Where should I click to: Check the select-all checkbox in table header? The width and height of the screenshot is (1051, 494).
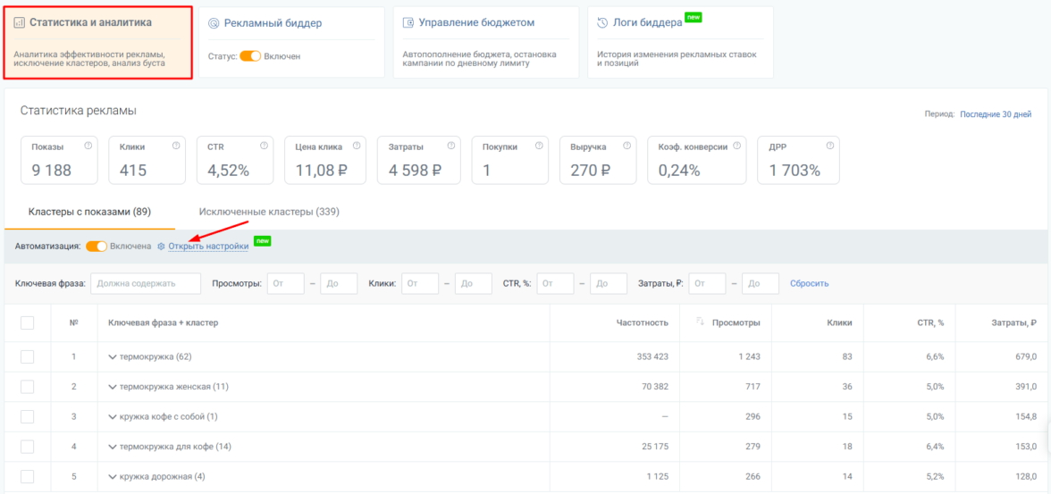pos(27,322)
